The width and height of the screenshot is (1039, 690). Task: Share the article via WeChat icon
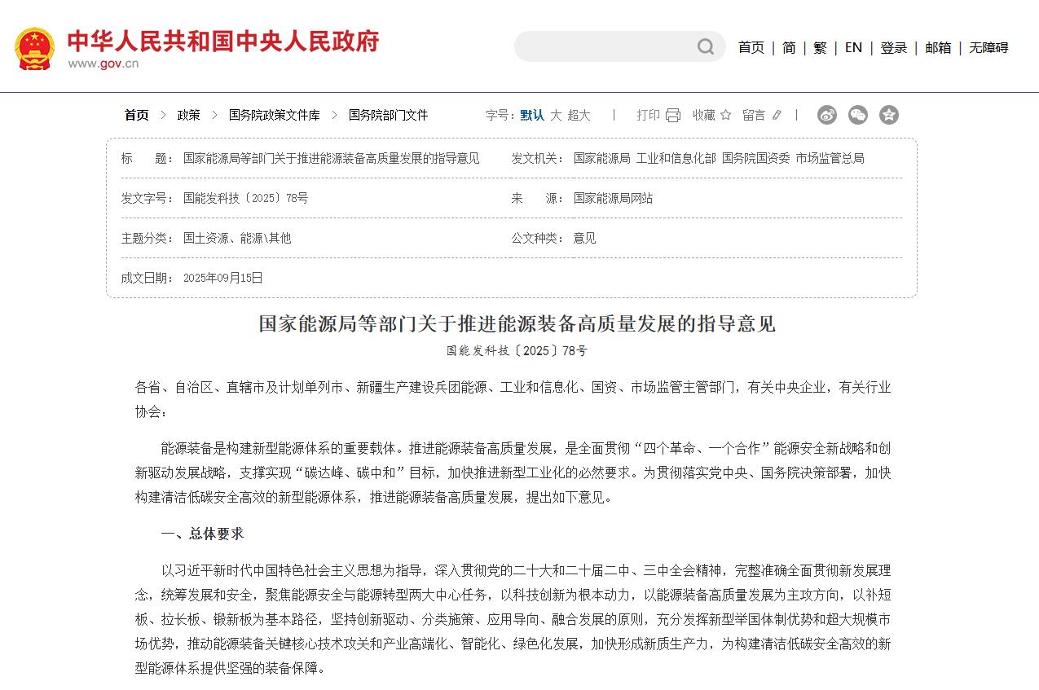coord(858,115)
